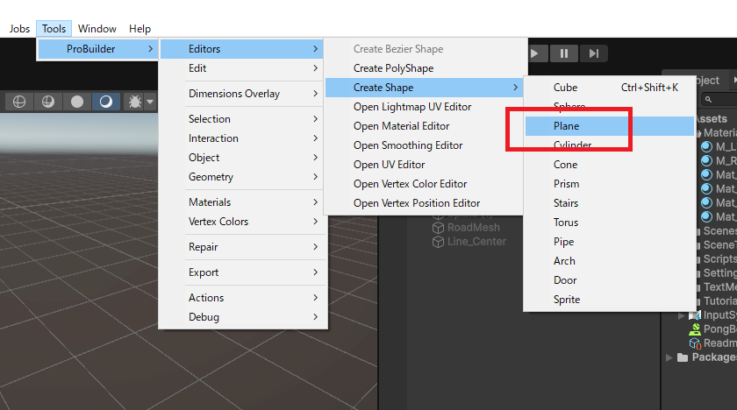737x410 pixels.
Task: Choose Torus from the Create Shape submenu
Action: (x=566, y=223)
